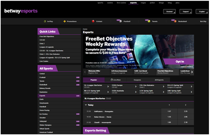This screenshot has width=210, height=135.
Task: Bet on Heroic at 2.95
Action: click(186, 117)
